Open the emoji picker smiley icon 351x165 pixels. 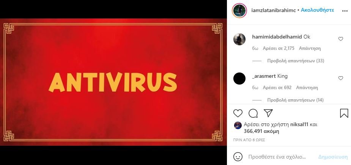[x=238, y=157]
